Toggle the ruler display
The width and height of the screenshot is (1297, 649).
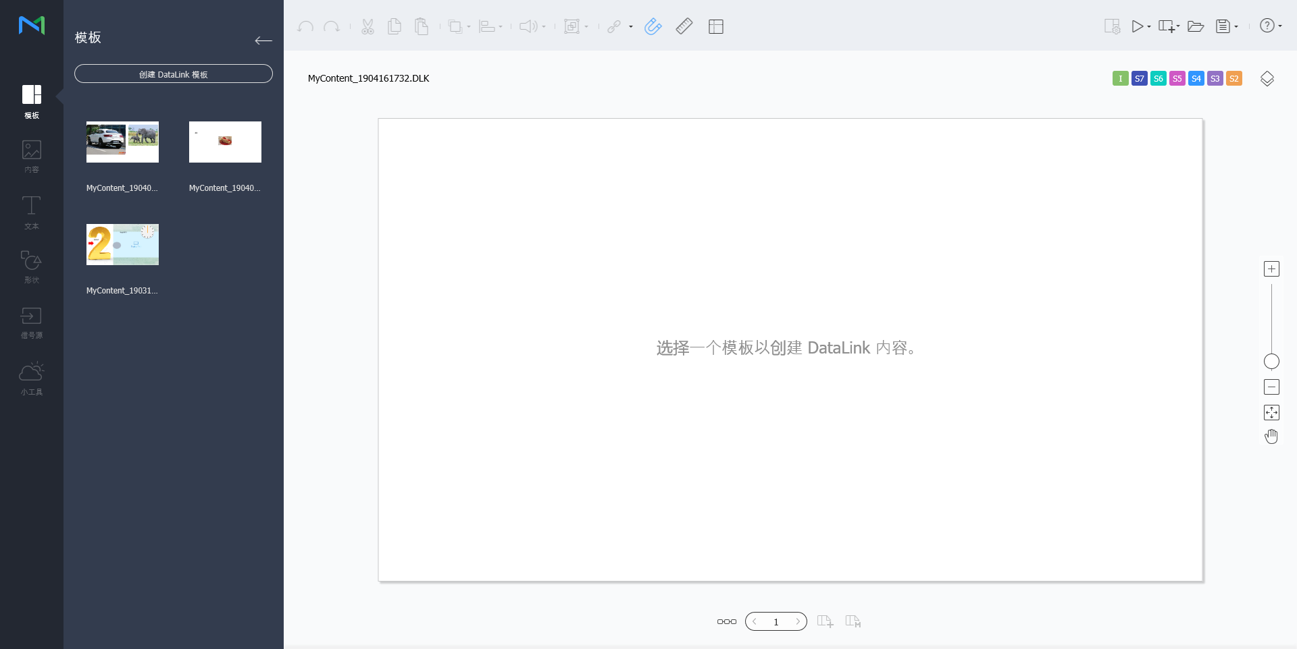click(684, 26)
